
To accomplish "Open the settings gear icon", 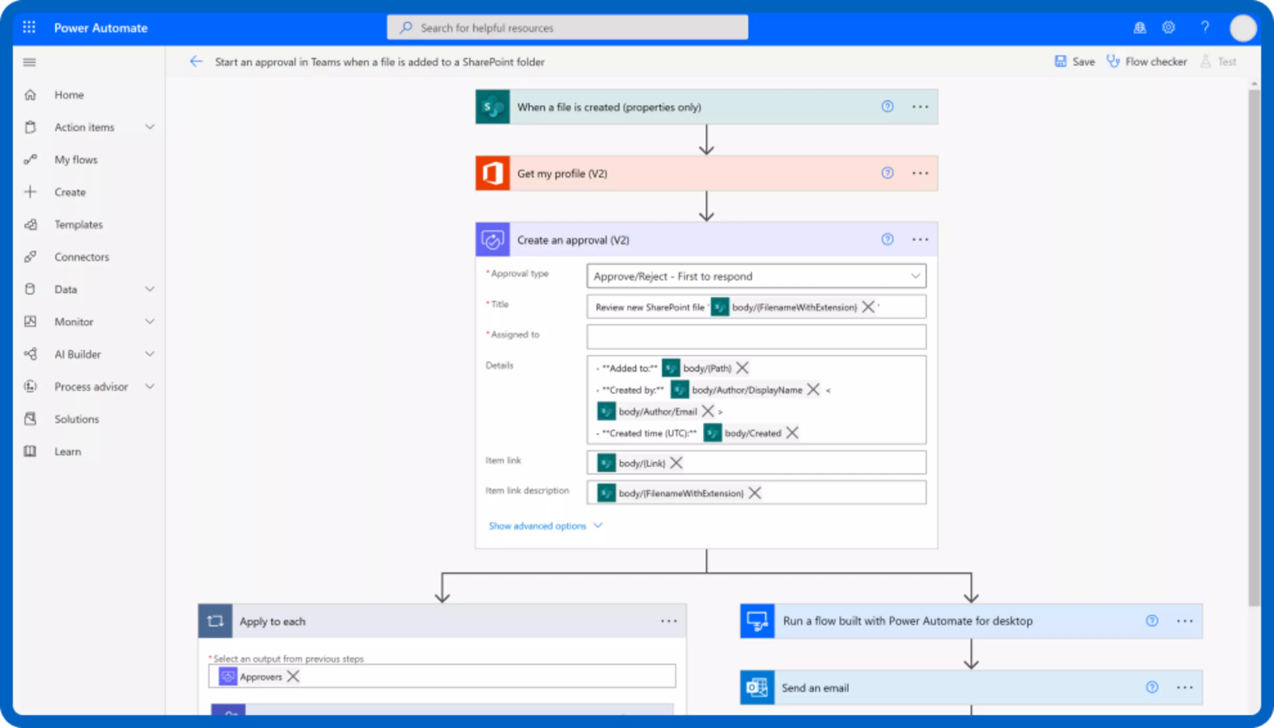I will (1168, 28).
